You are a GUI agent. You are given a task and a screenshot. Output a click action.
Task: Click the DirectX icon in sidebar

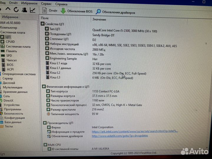1,100
